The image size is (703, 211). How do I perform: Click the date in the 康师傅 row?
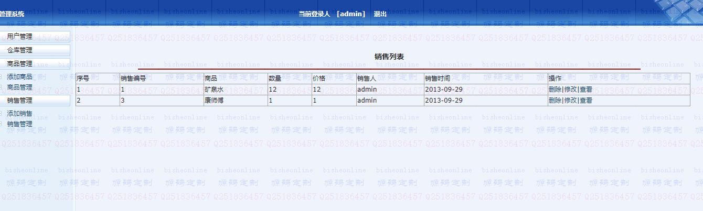444,101
